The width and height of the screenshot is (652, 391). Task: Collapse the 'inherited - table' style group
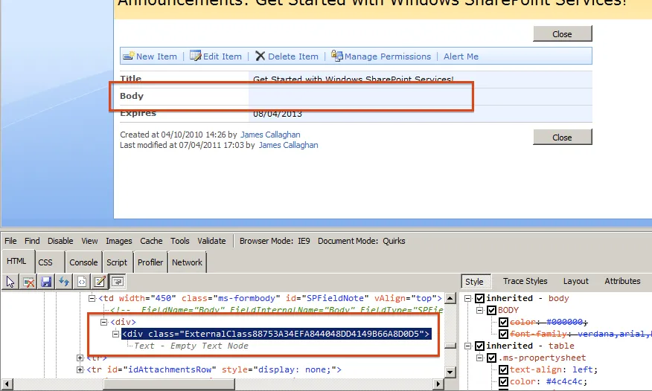(x=468, y=346)
